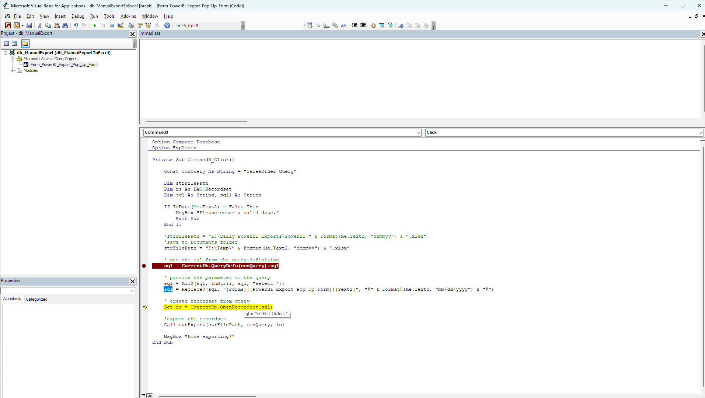Click the Full Module View button

click(149, 395)
